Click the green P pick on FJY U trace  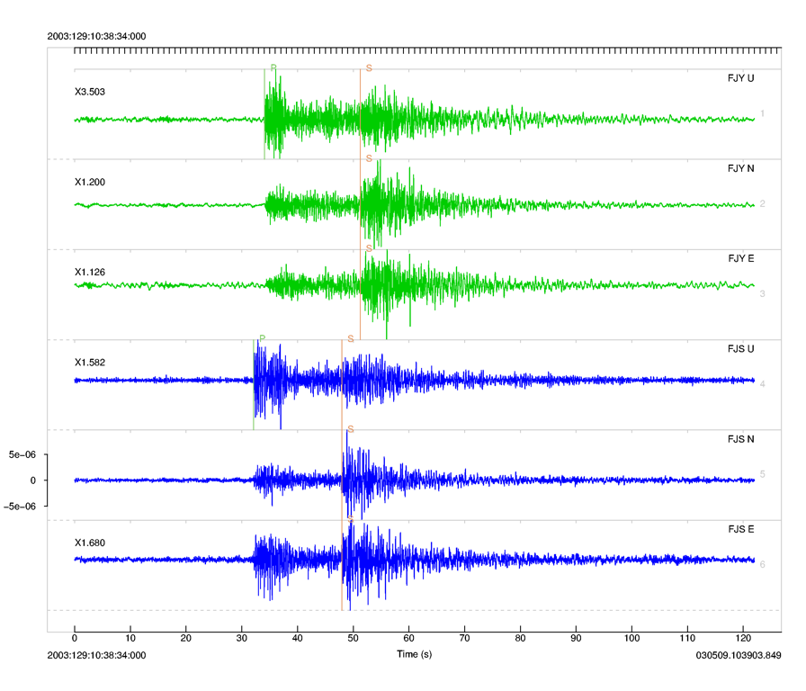(273, 68)
